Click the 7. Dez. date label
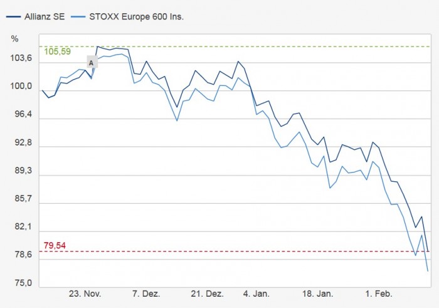Screen dimensions: 439x308 (x=146, y=294)
